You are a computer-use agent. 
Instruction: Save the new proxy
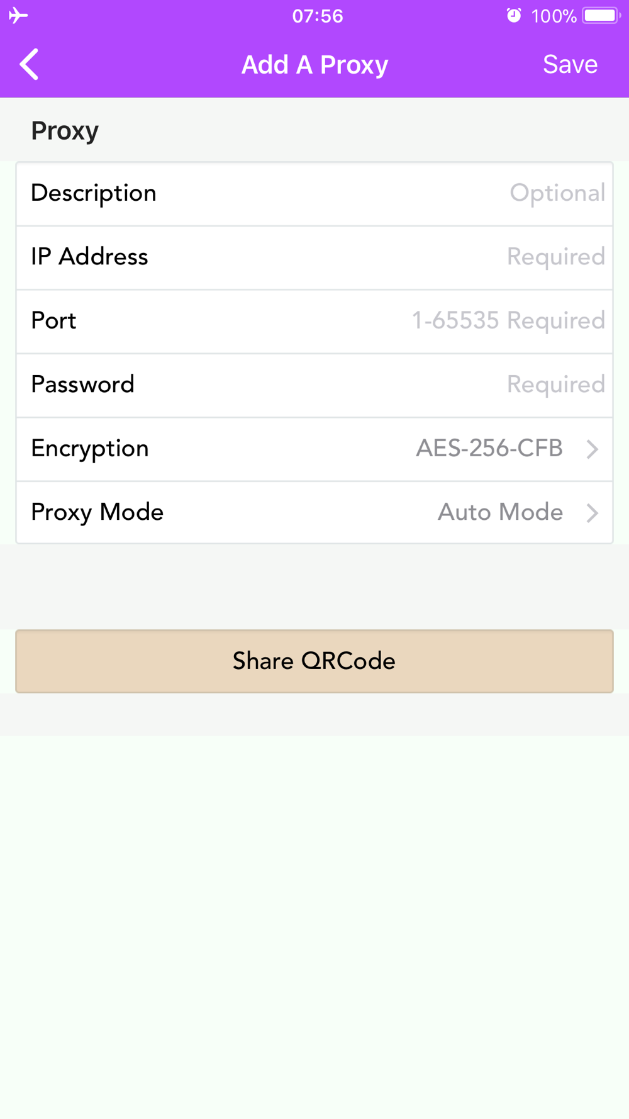point(571,64)
